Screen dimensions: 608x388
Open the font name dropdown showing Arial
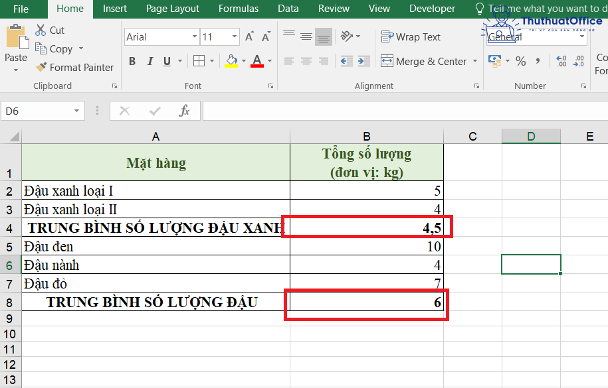click(x=195, y=36)
